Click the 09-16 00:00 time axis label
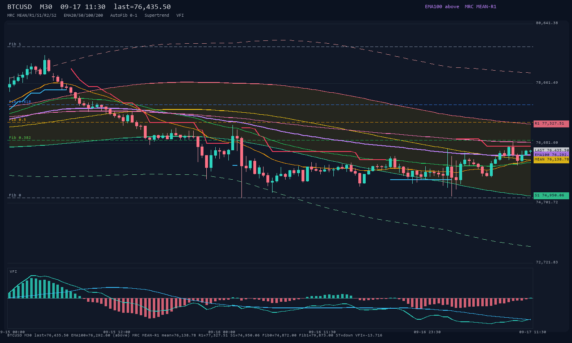Screen dimensions: 572x343 point(222,332)
